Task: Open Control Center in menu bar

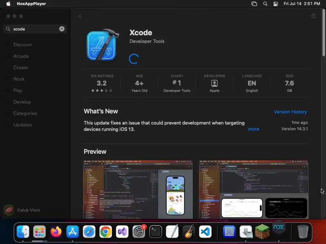Action: tap(276, 4)
